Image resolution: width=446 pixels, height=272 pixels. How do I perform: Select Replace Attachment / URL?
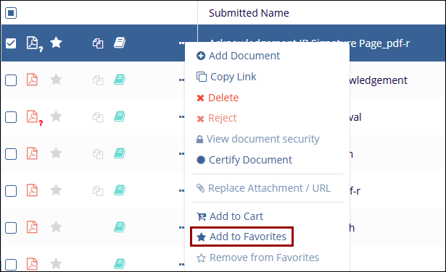(x=263, y=188)
